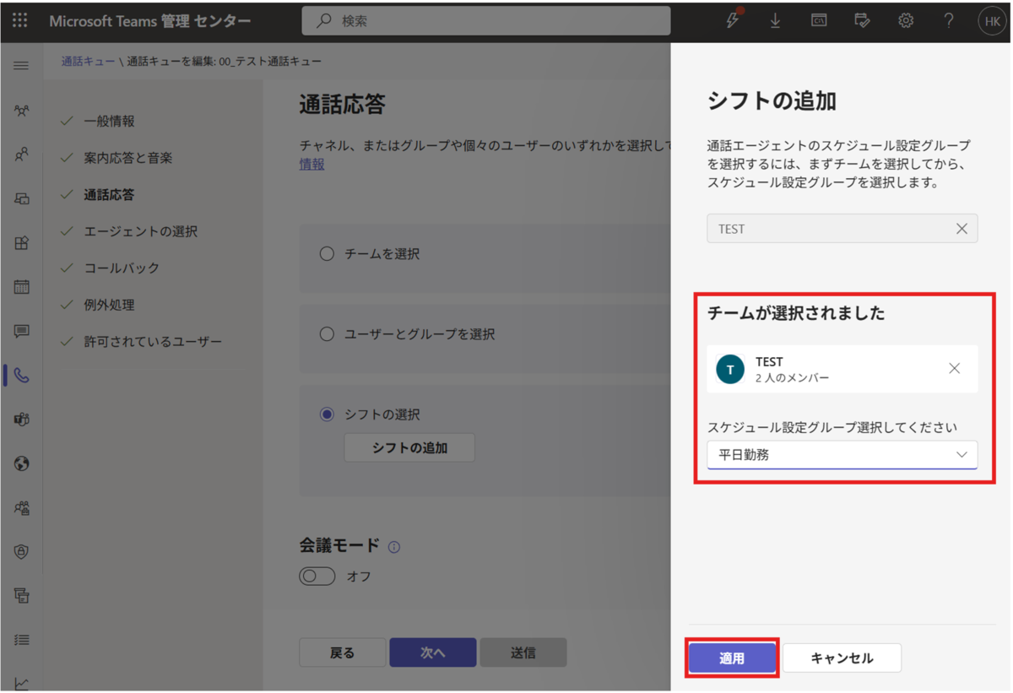
Task: Click the 2 人のメンバー text
Action: pyautogui.click(x=792, y=378)
